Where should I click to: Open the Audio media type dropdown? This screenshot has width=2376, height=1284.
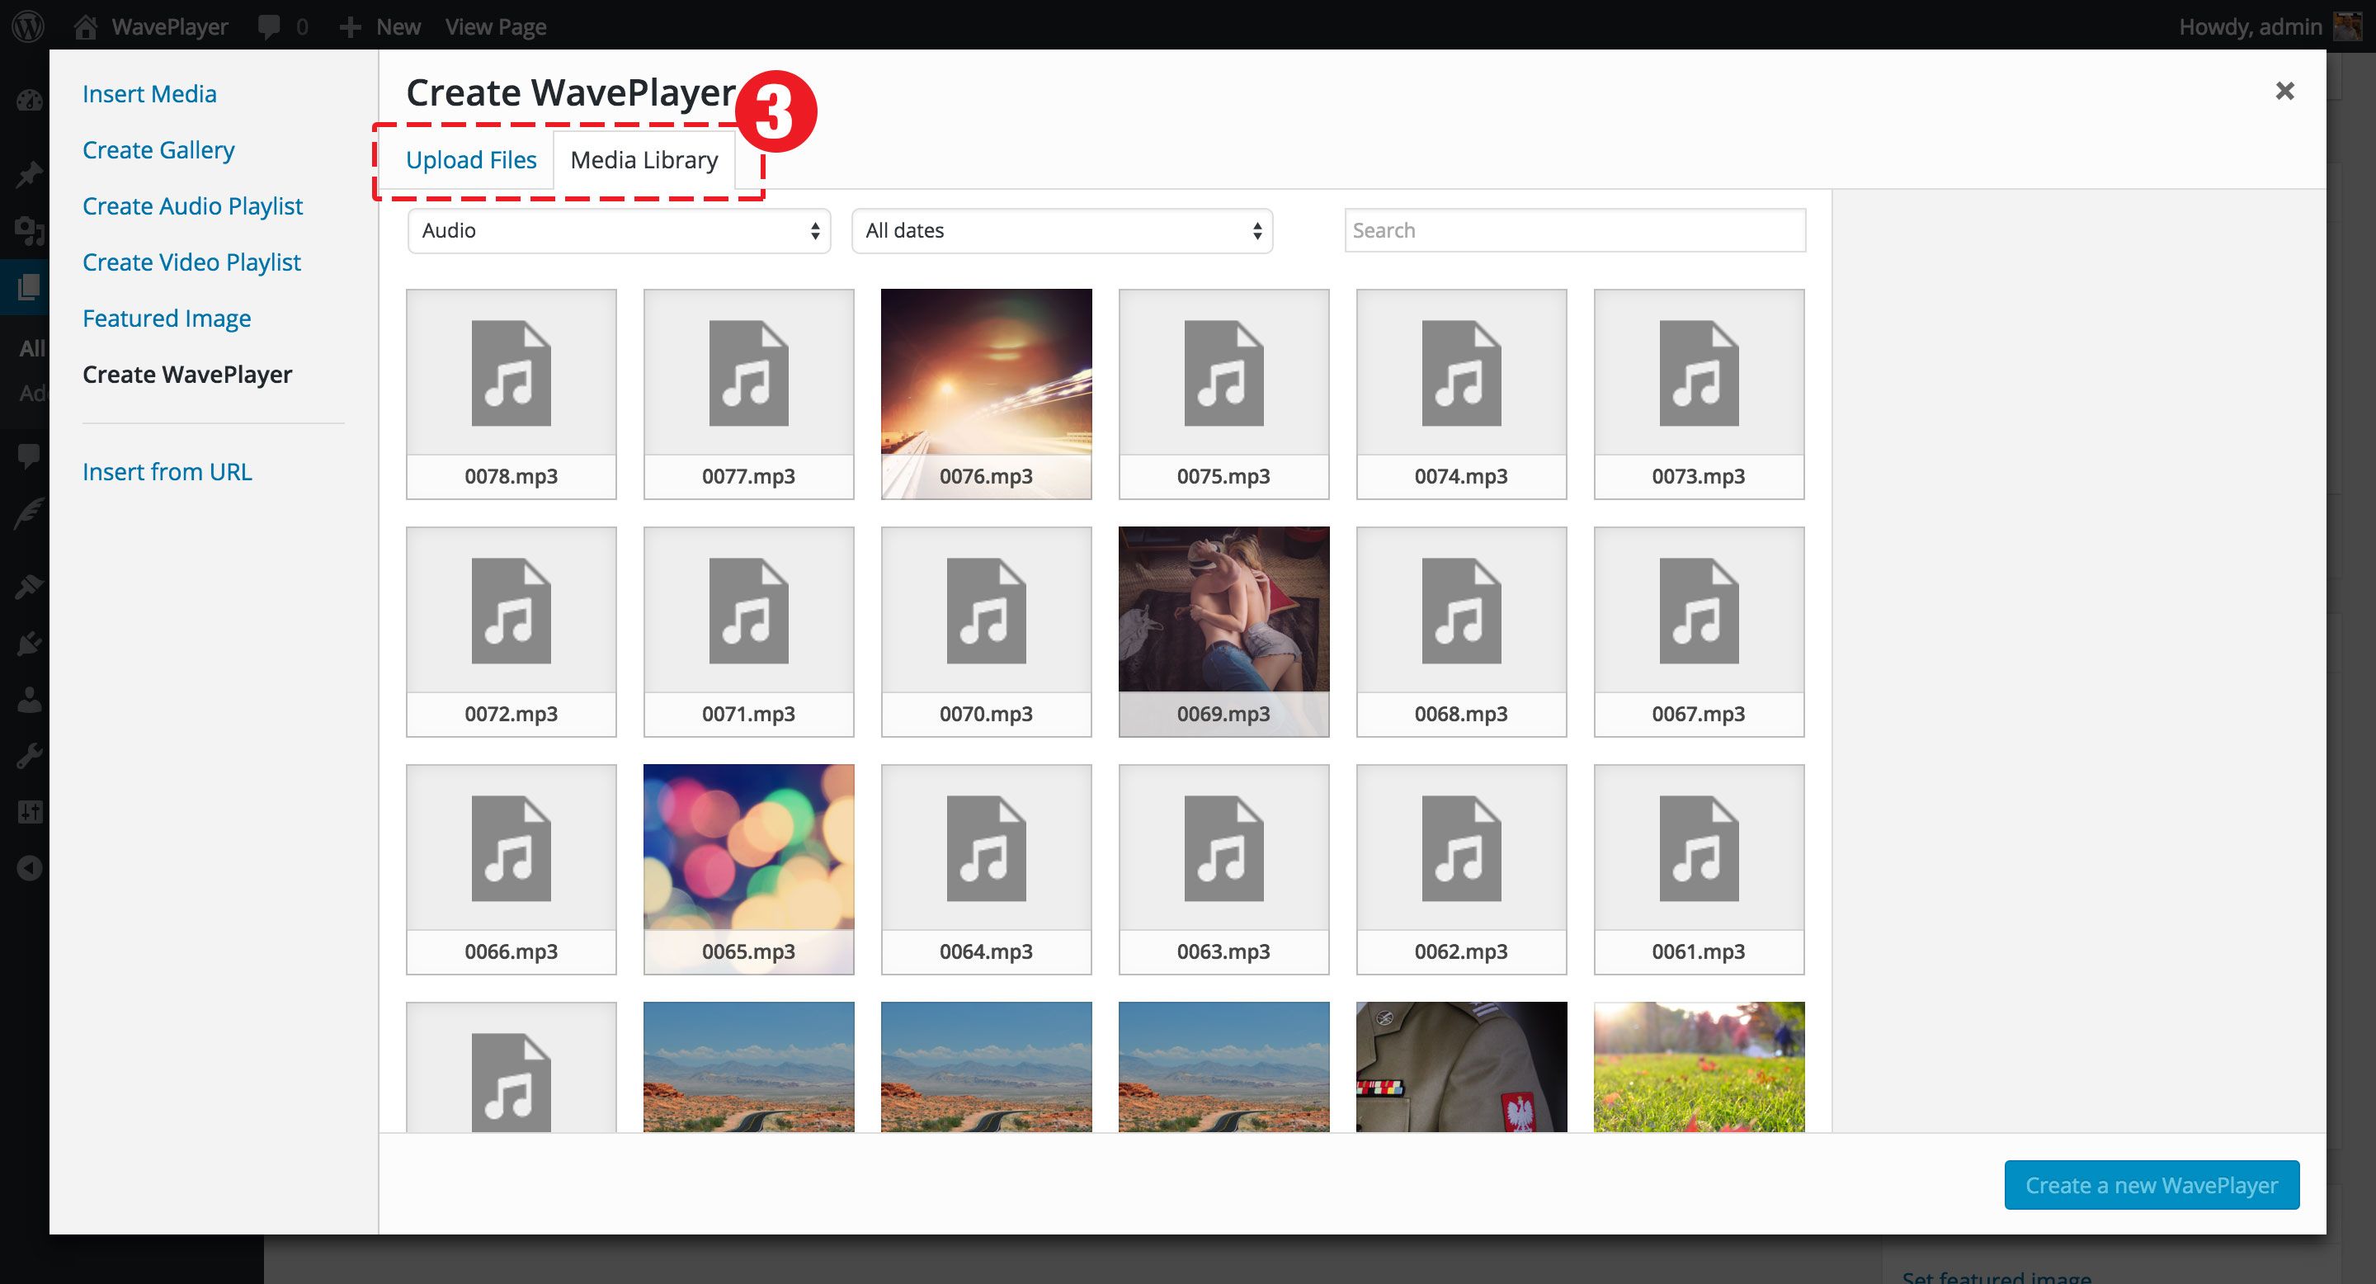(619, 230)
